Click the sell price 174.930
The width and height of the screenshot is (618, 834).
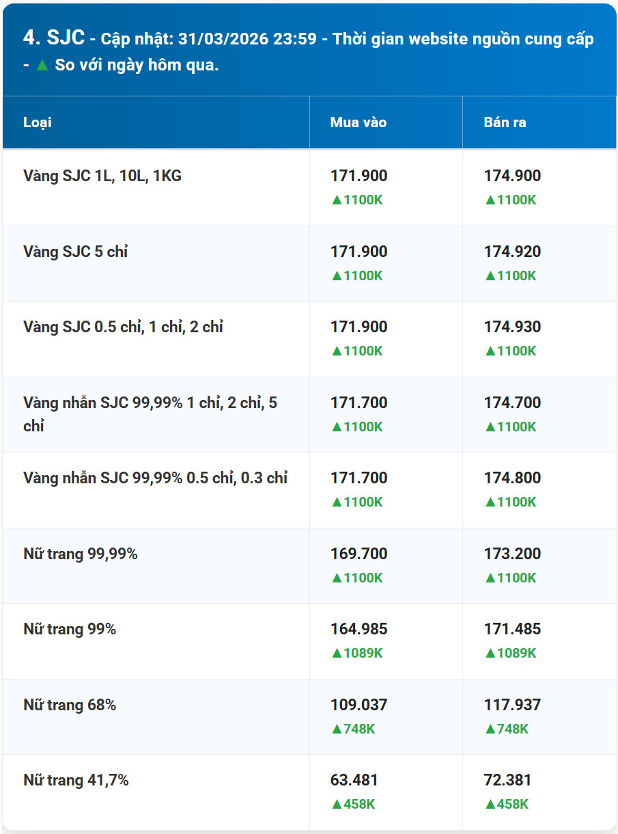[x=513, y=327]
